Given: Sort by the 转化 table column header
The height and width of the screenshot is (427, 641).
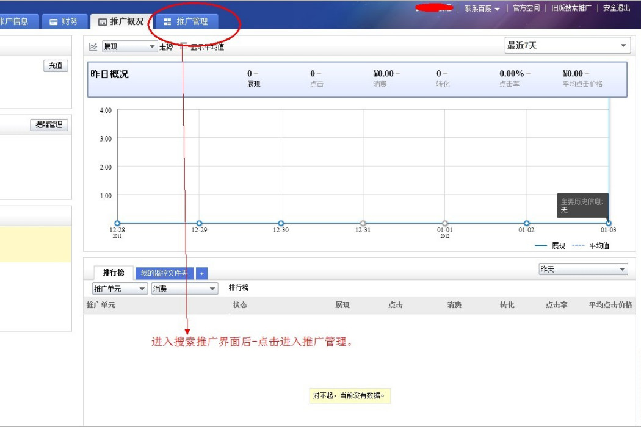Looking at the screenshot, I should pyautogui.click(x=507, y=305).
